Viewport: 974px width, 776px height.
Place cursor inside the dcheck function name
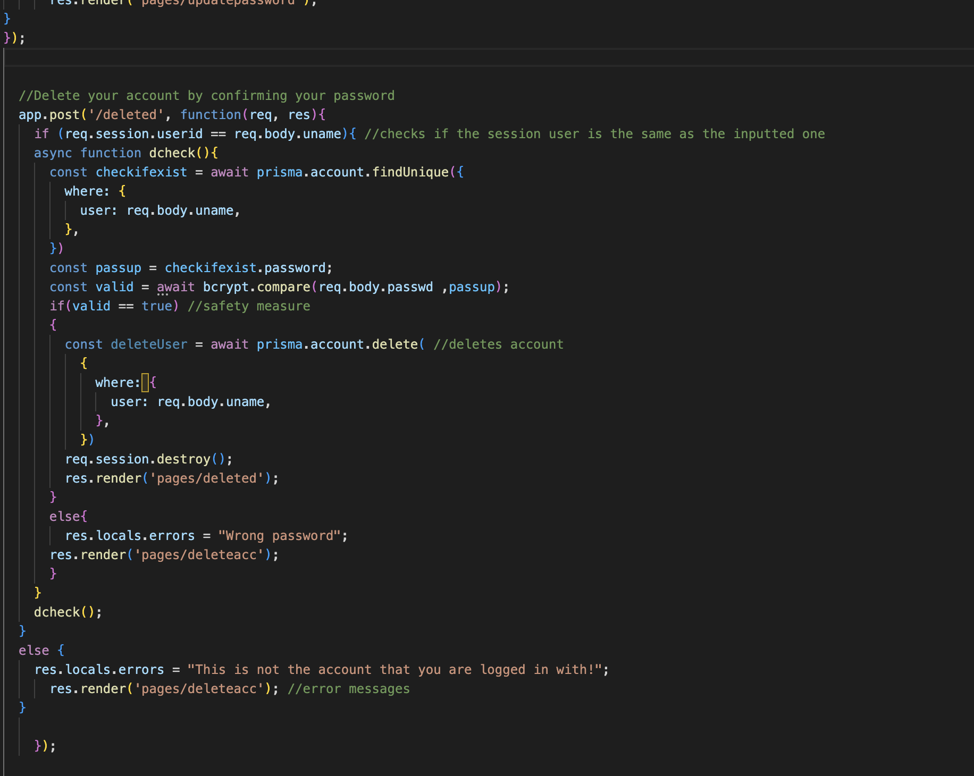coord(172,153)
